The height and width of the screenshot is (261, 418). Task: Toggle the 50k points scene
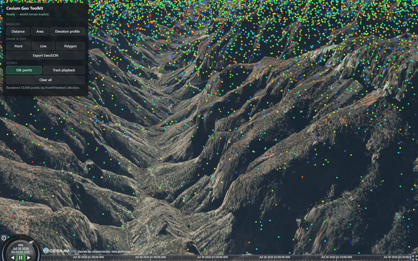click(24, 70)
